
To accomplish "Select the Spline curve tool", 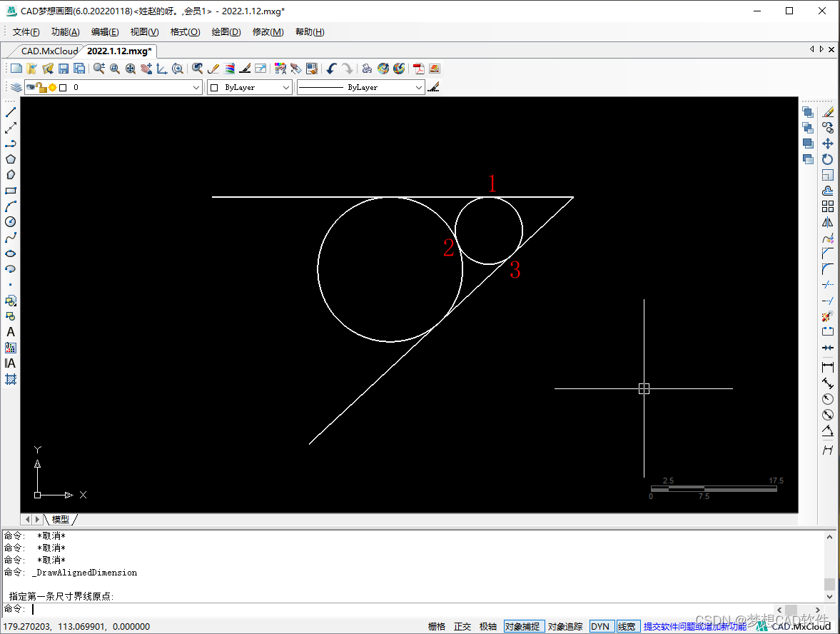I will tap(11, 238).
